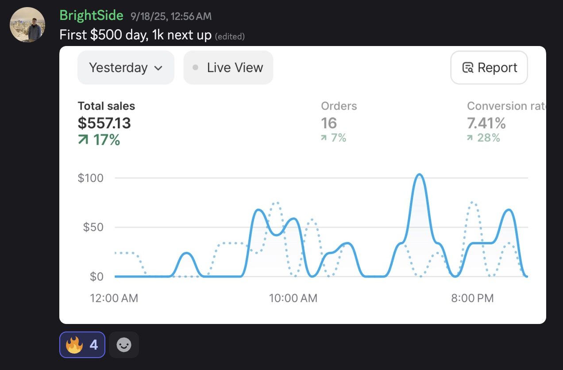Viewport: 563px width, 370px height.
Task: Click the arrow next to 28% conversion
Action: click(470, 138)
